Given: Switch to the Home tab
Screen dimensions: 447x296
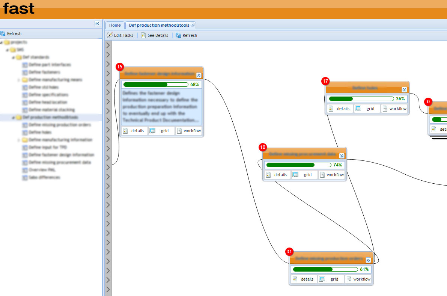Looking at the screenshot, I should point(115,25).
